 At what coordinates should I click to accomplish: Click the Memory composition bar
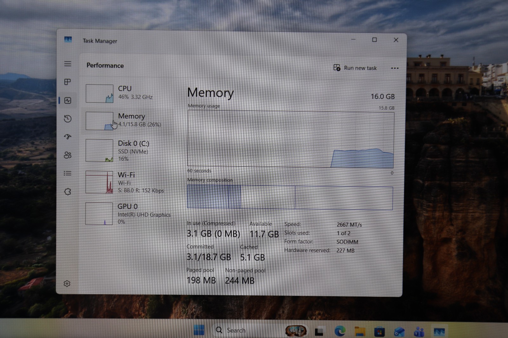click(290, 198)
